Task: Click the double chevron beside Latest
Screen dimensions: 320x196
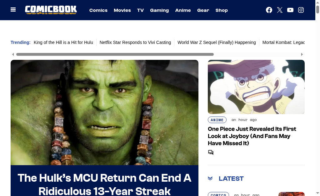Action: click(210, 179)
